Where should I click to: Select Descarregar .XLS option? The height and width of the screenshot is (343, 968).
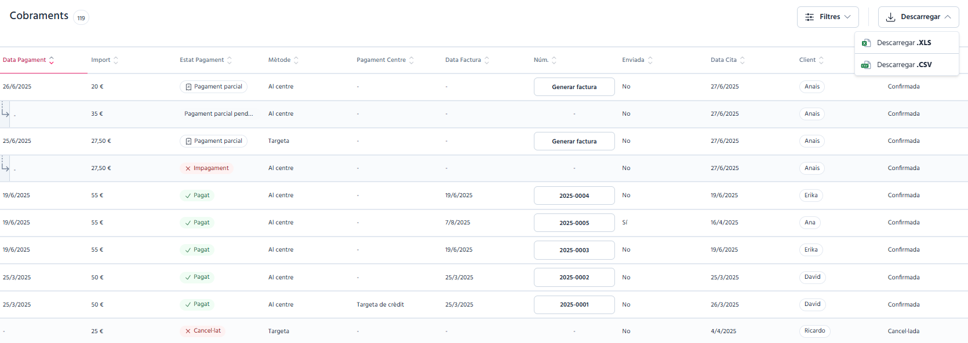click(x=907, y=43)
